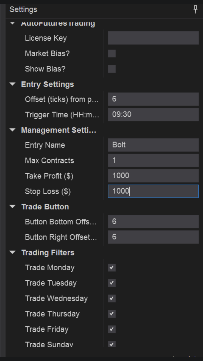Collapse the Entry Settings section
This screenshot has height=361, width=203.
click(12, 84)
